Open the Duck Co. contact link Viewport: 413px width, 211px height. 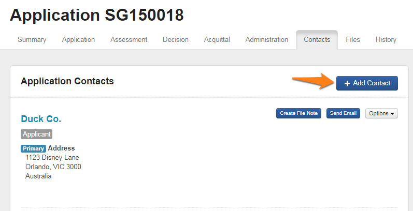point(41,119)
